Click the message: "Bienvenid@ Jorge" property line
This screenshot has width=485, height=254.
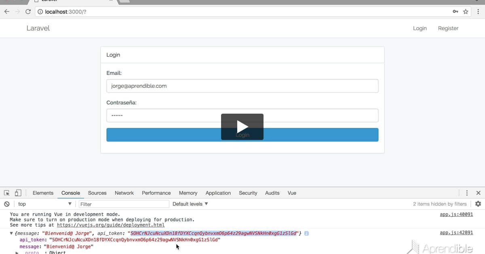[x=56, y=246]
